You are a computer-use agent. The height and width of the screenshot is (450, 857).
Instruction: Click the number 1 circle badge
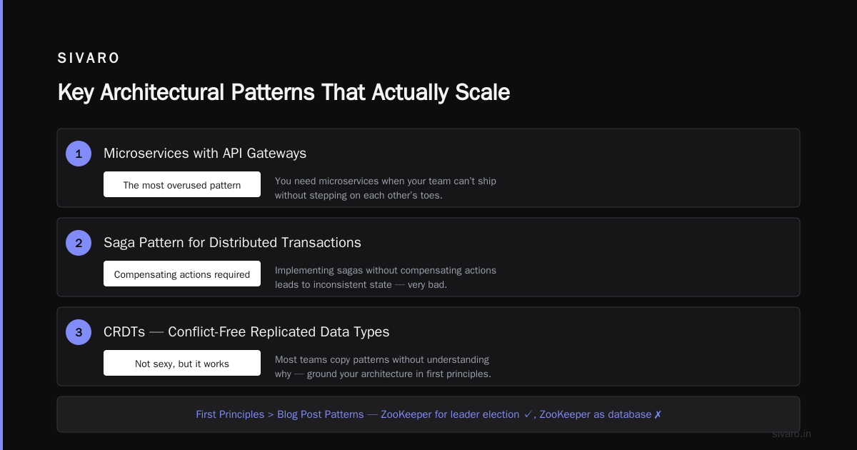(79, 154)
